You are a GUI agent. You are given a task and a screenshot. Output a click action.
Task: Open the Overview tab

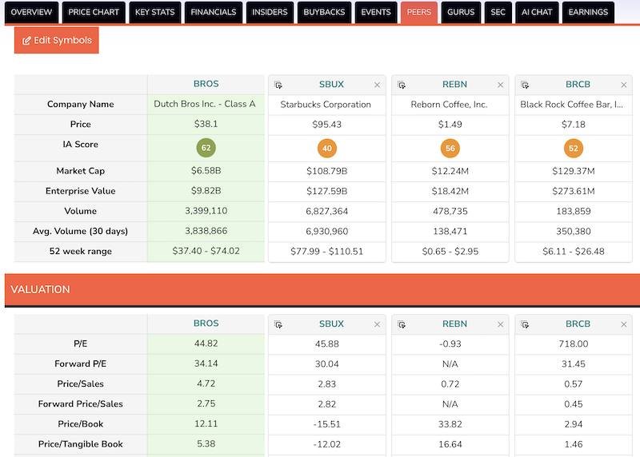click(31, 12)
